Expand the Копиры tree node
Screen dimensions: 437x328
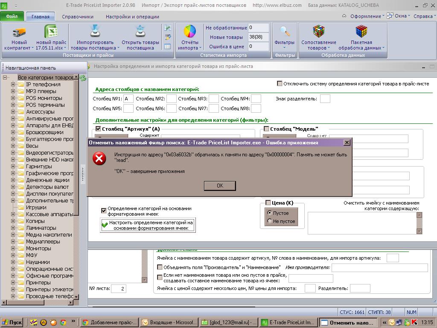(13, 221)
